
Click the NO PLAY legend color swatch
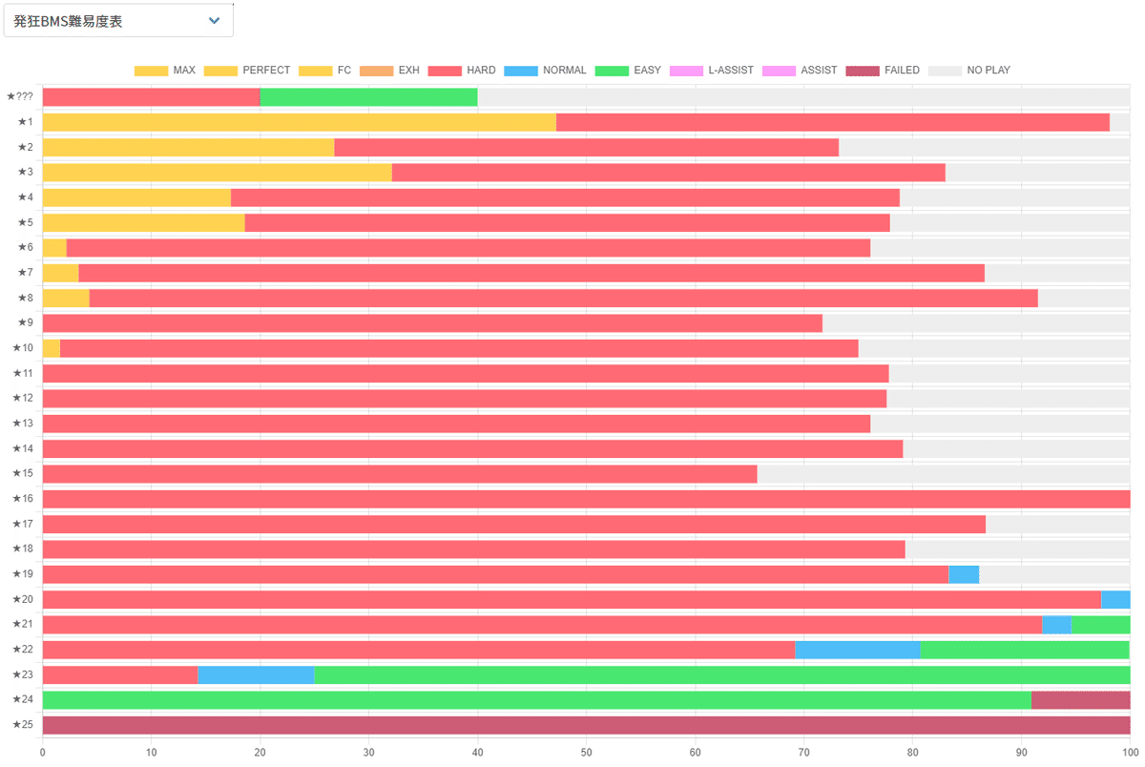pos(945,71)
